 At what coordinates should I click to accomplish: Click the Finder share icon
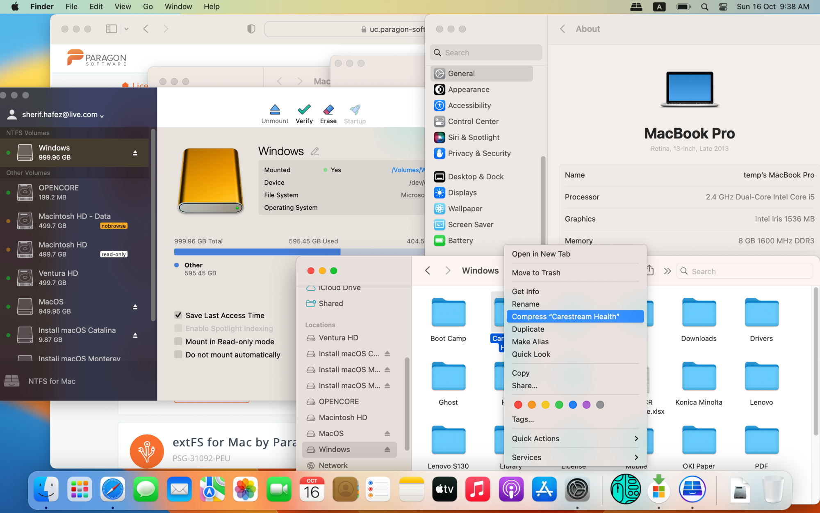(x=650, y=270)
